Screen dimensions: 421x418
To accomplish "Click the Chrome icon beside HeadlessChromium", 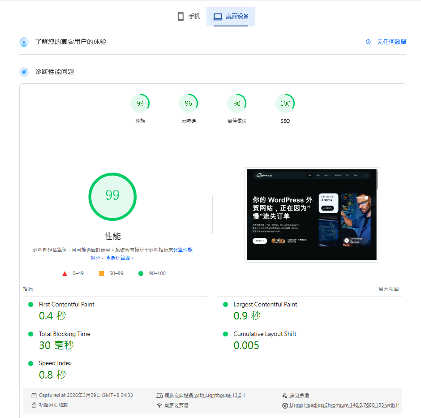I will click(x=285, y=405).
